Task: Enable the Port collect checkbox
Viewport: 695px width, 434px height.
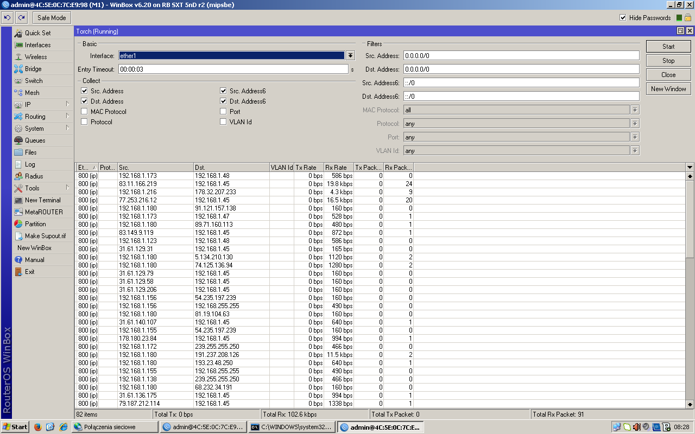Action: 223,112
